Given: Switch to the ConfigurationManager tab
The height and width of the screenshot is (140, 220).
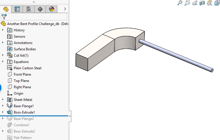Looking at the screenshot, I should 29,9.
